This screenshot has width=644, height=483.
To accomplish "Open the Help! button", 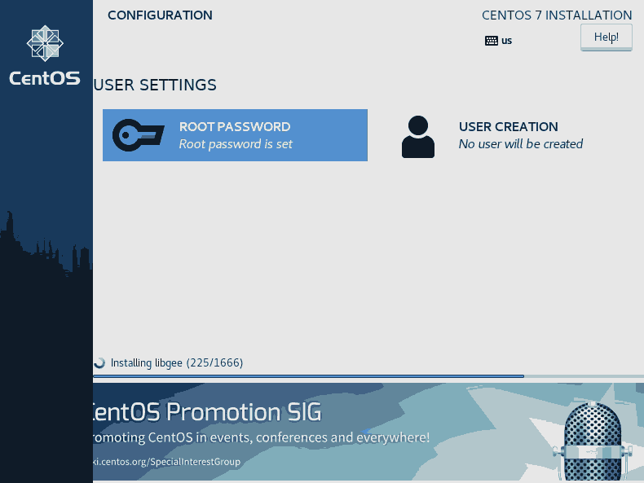I will click(607, 37).
